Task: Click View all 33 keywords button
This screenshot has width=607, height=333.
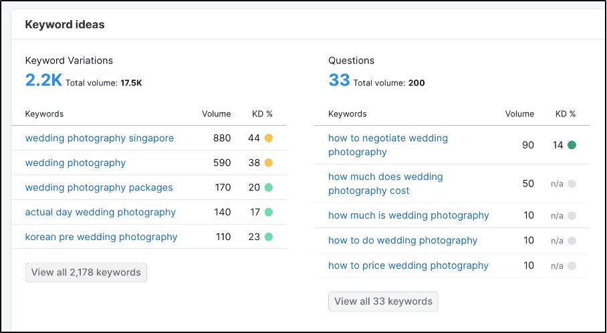Action: [383, 302]
